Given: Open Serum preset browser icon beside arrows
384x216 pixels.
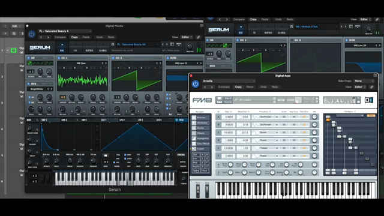Looking at the screenshot, I should [x=172, y=44].
